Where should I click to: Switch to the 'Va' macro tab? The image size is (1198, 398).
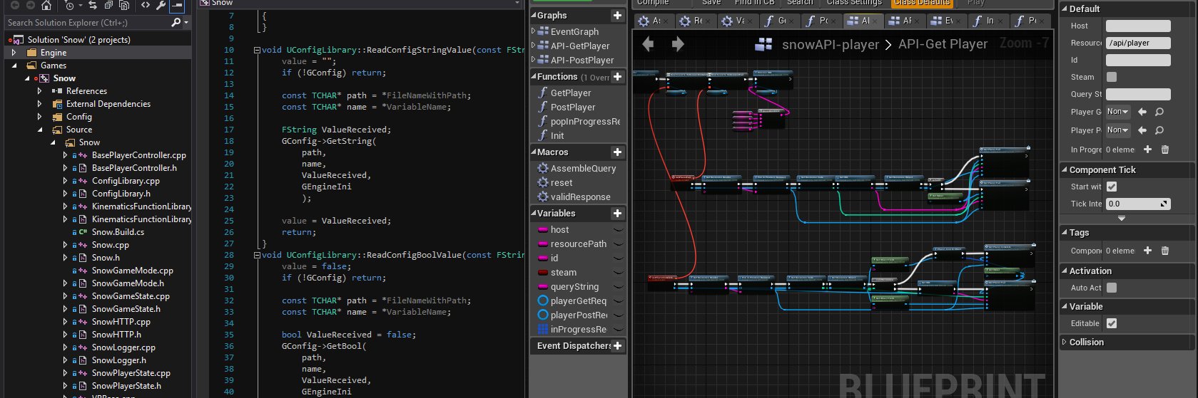738,21
